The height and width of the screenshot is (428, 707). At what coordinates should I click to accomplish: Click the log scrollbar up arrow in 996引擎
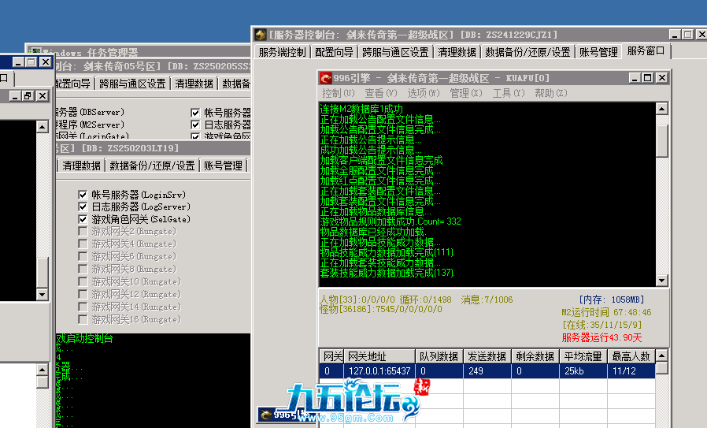click(661, 108)
